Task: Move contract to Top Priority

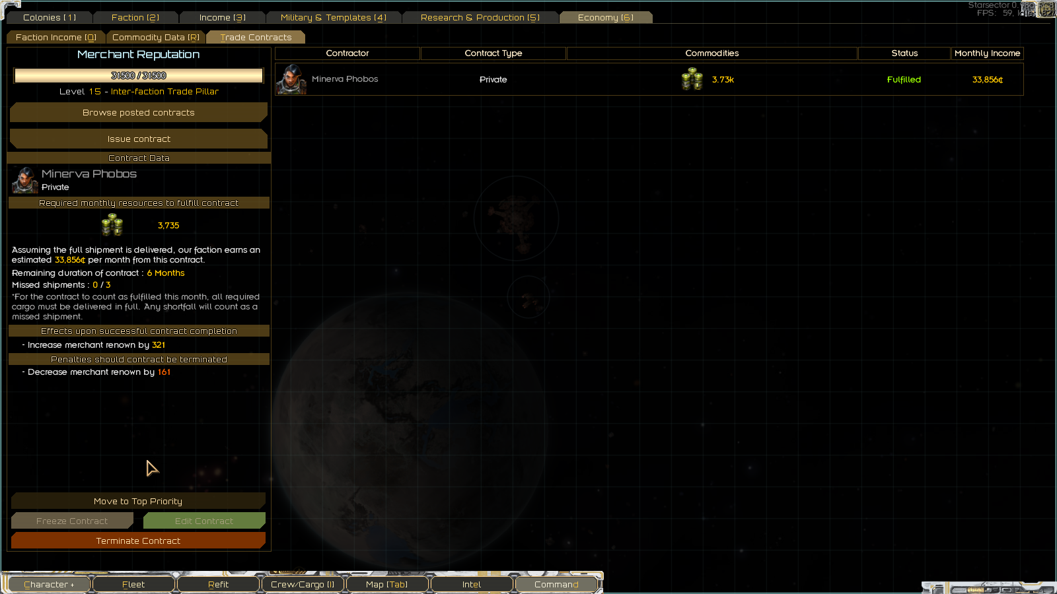Action: tap(138, 502)
